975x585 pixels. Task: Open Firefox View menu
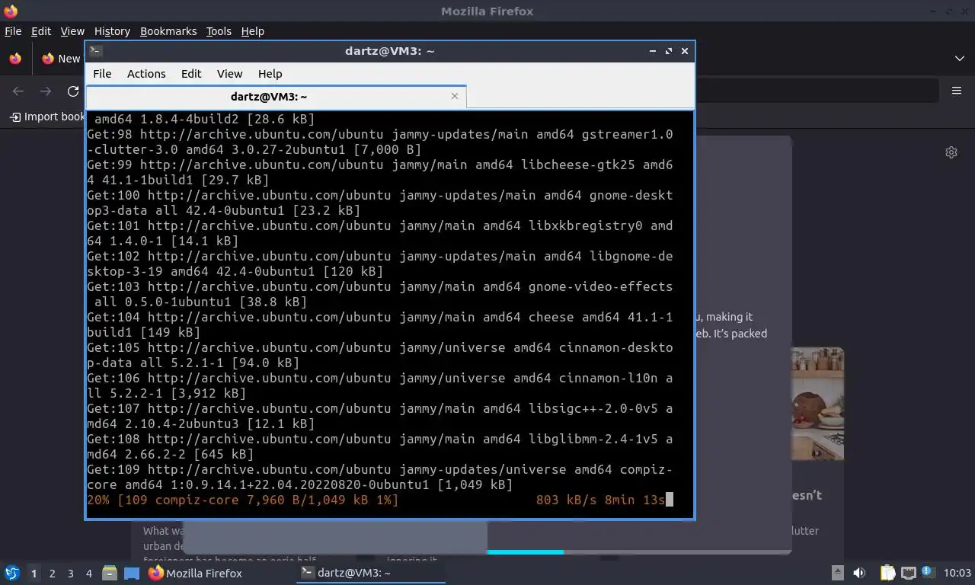pos(72,31)
